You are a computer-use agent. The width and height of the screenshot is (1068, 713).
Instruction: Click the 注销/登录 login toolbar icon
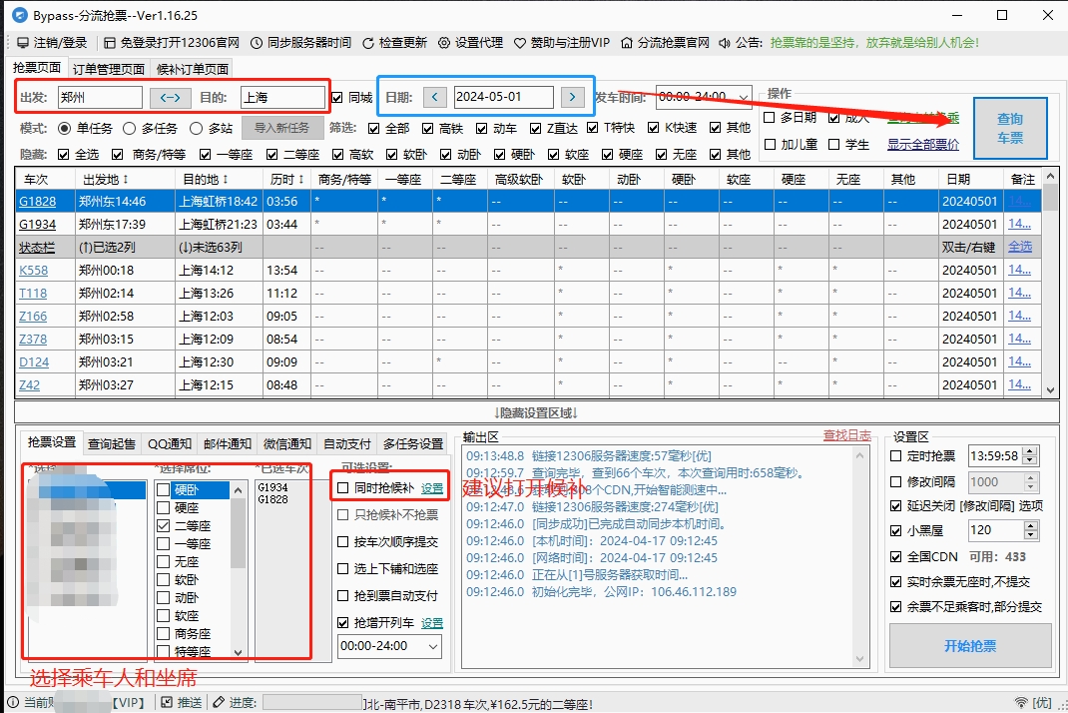pyautogui.click(x=23, y=43)
